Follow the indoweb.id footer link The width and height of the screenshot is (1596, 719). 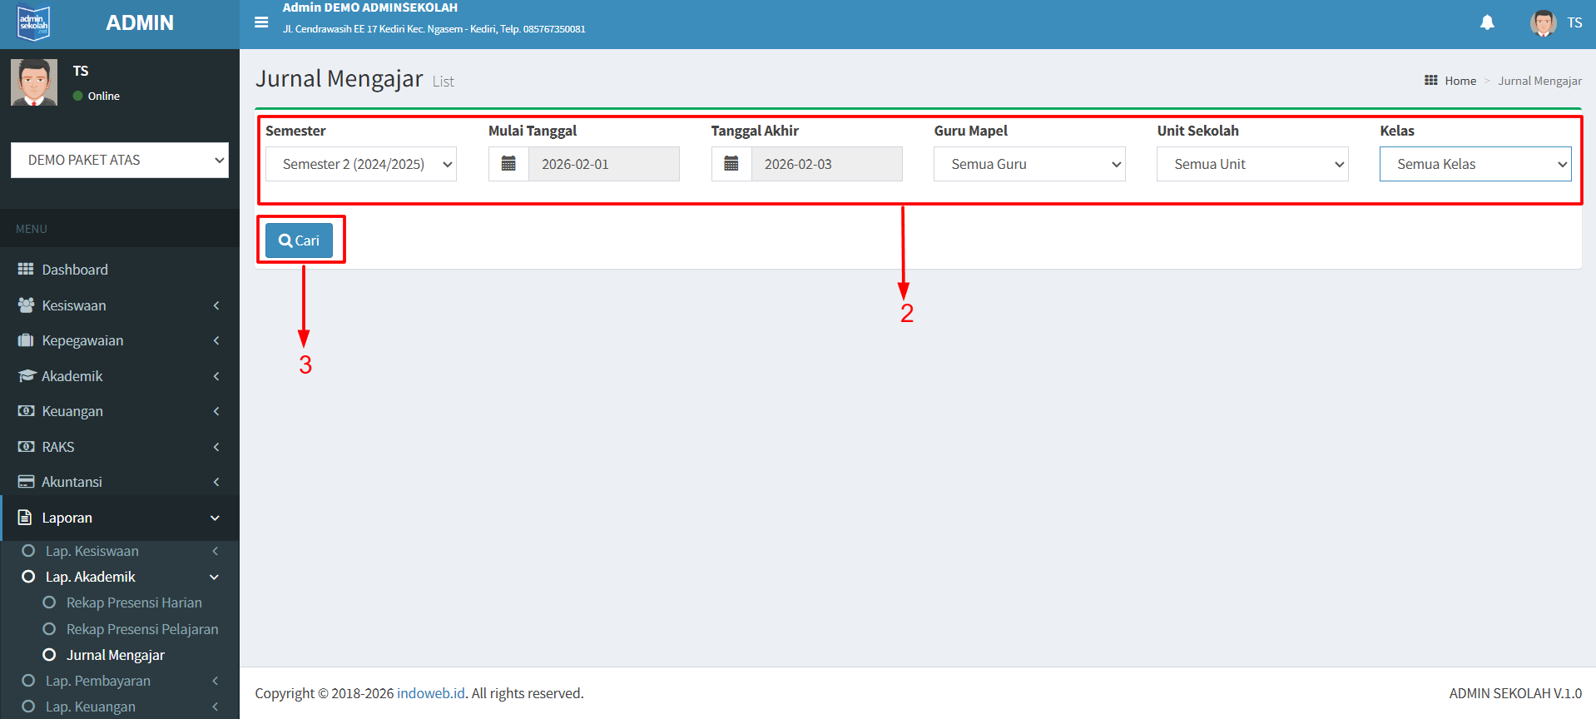(430, 693)
